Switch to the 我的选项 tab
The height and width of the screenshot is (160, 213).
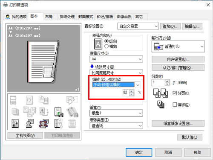pos(16,17)
